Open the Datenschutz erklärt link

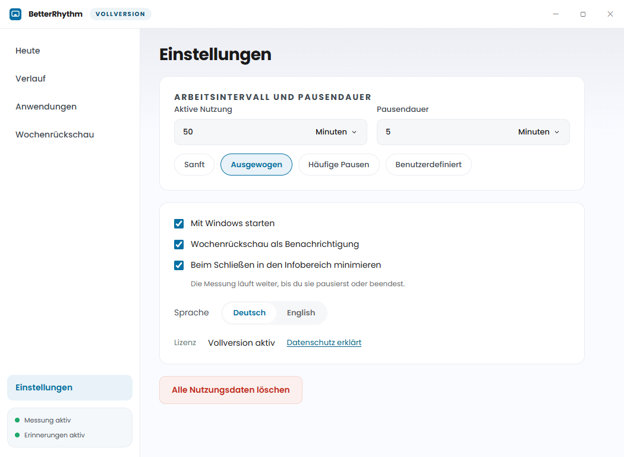coord(324,343)
